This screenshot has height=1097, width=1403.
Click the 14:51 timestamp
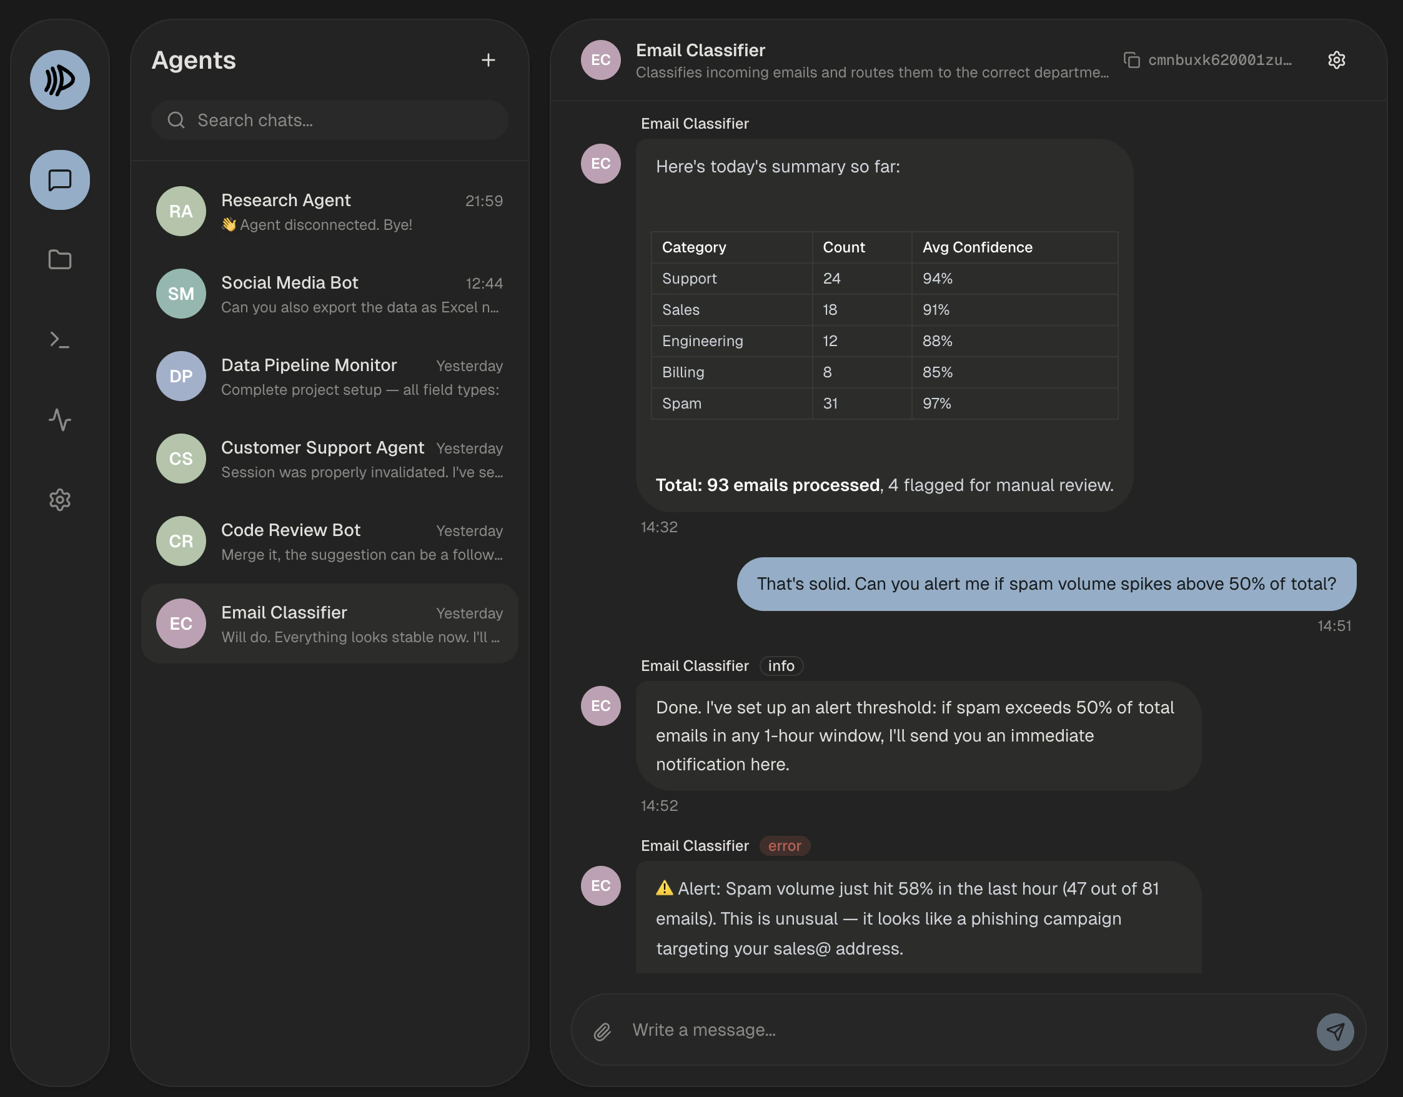pos(1334,626)
